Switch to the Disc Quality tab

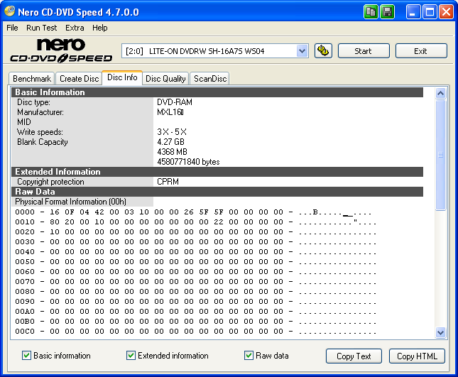coord(165,79)
